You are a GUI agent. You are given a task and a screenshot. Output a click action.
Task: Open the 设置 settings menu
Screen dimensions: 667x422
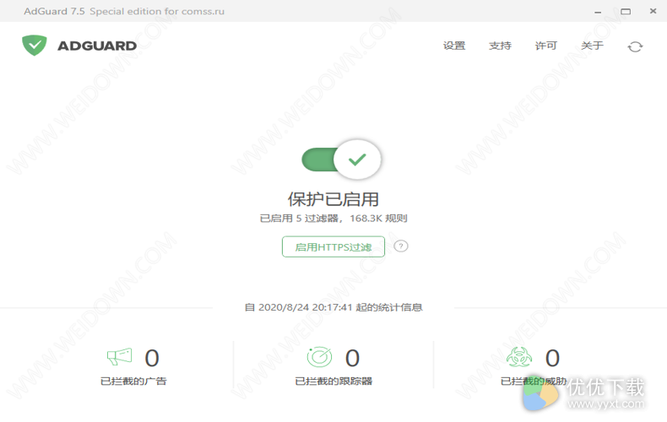click(454, 46)
